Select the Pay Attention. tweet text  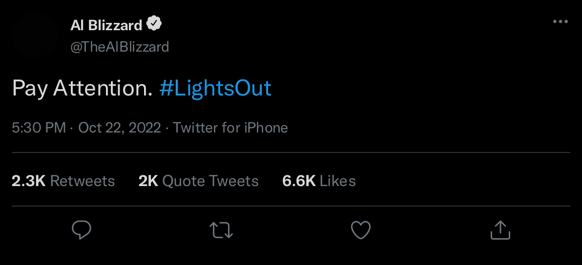(x=82, y=89)
